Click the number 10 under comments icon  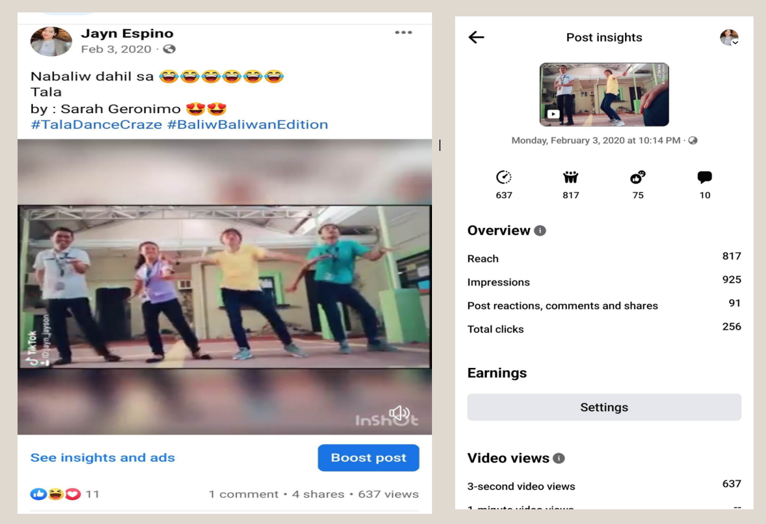(x=705, y=195)
